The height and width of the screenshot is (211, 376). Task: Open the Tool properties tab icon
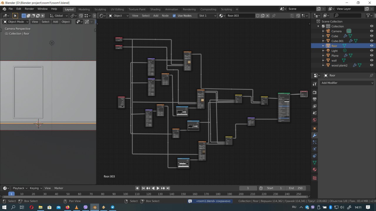pos(315,84)
